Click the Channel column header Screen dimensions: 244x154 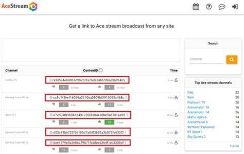[x=12, y=70]
